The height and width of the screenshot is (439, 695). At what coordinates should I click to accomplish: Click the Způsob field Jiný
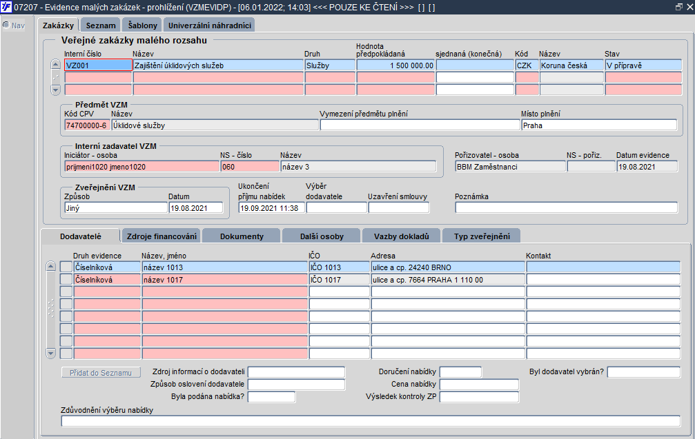tap(116, 208)
